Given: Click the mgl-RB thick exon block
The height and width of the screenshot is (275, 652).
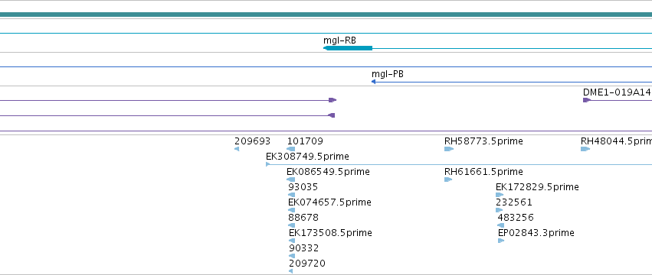Looking at the screenshot, I should click(x=348, y=48).
